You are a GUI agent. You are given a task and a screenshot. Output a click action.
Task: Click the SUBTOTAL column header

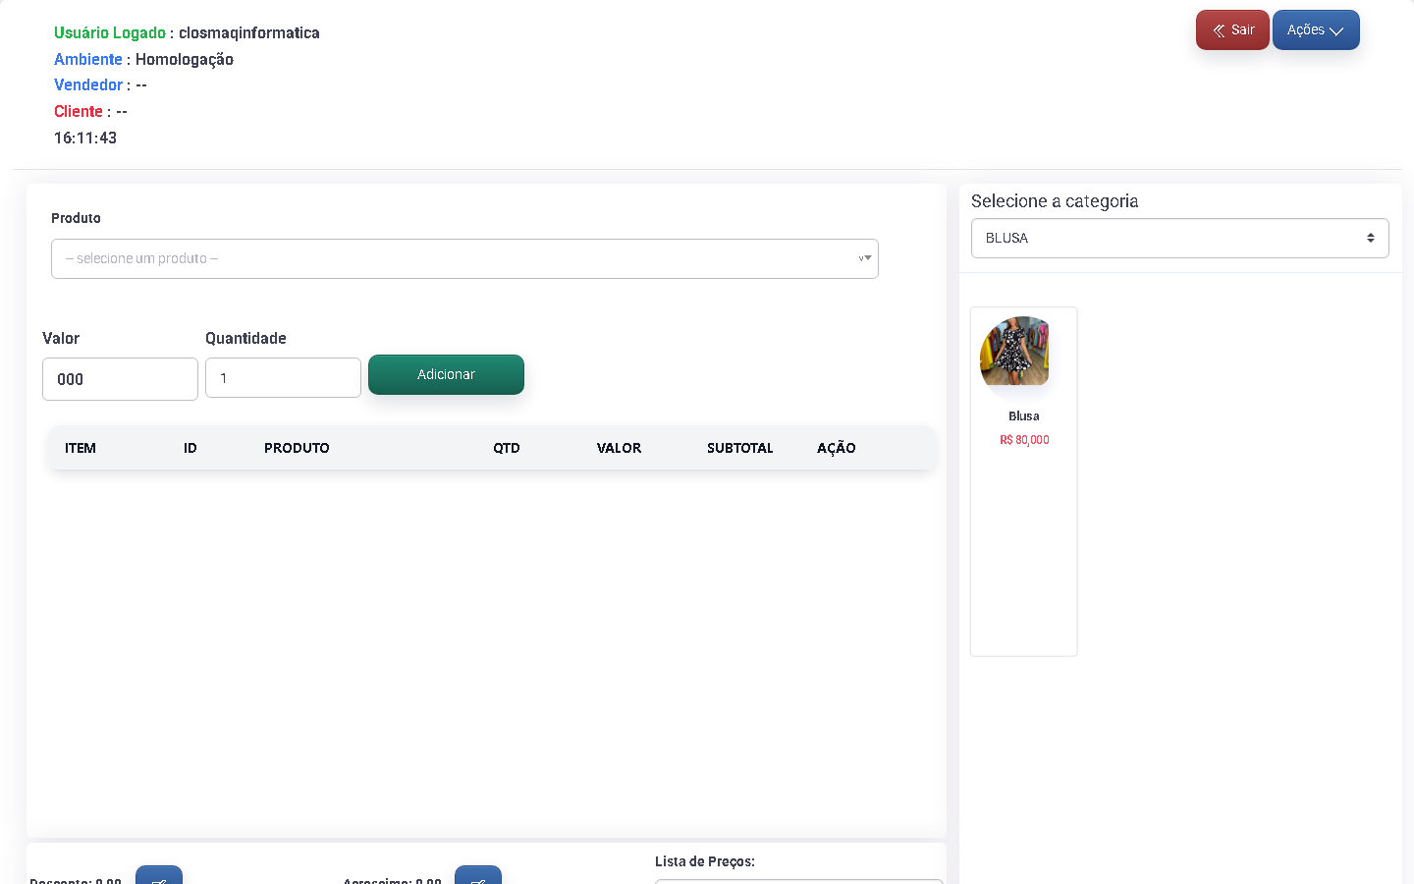[x=739, y=448]
